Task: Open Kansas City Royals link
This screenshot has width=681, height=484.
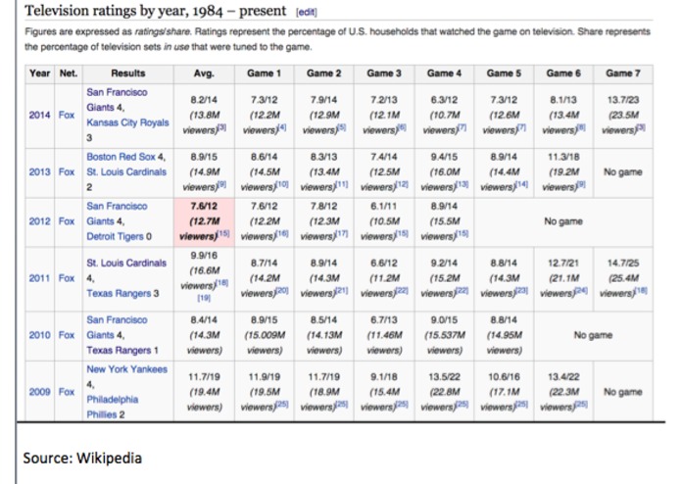Action: pos(127,122)
